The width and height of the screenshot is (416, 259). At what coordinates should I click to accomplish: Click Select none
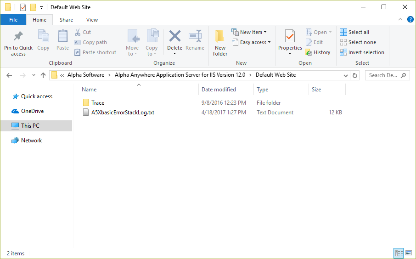[x=358, y=42]
